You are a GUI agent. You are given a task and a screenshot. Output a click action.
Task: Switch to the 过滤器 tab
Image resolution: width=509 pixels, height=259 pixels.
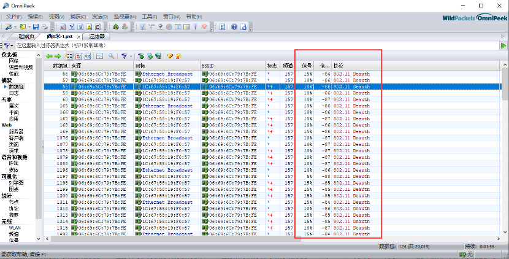[x=97, y=36]
